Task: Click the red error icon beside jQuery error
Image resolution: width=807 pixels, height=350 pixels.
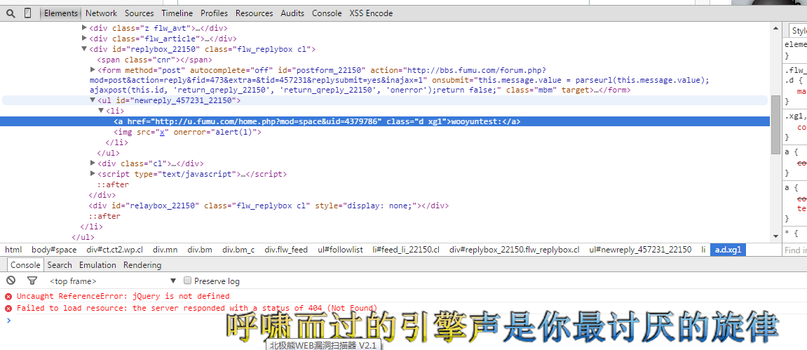Action: pos(8,297)
